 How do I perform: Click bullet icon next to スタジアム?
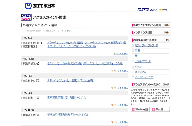tap(133, 72)
